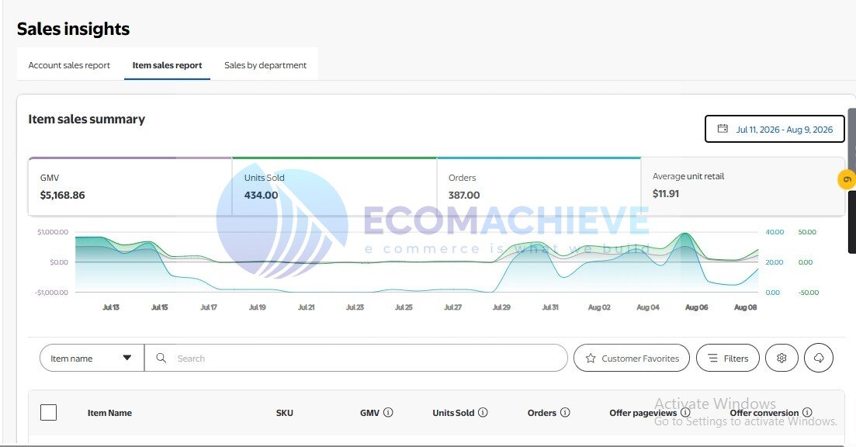Click the info icon beside GMV column
This screenshot has height=447, width=856.
(x=388, y=413)
